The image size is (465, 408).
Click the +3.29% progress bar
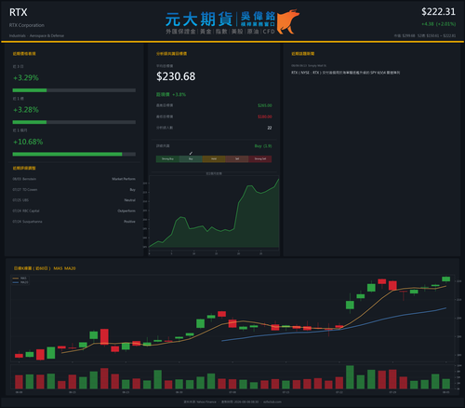click(74, 90)
